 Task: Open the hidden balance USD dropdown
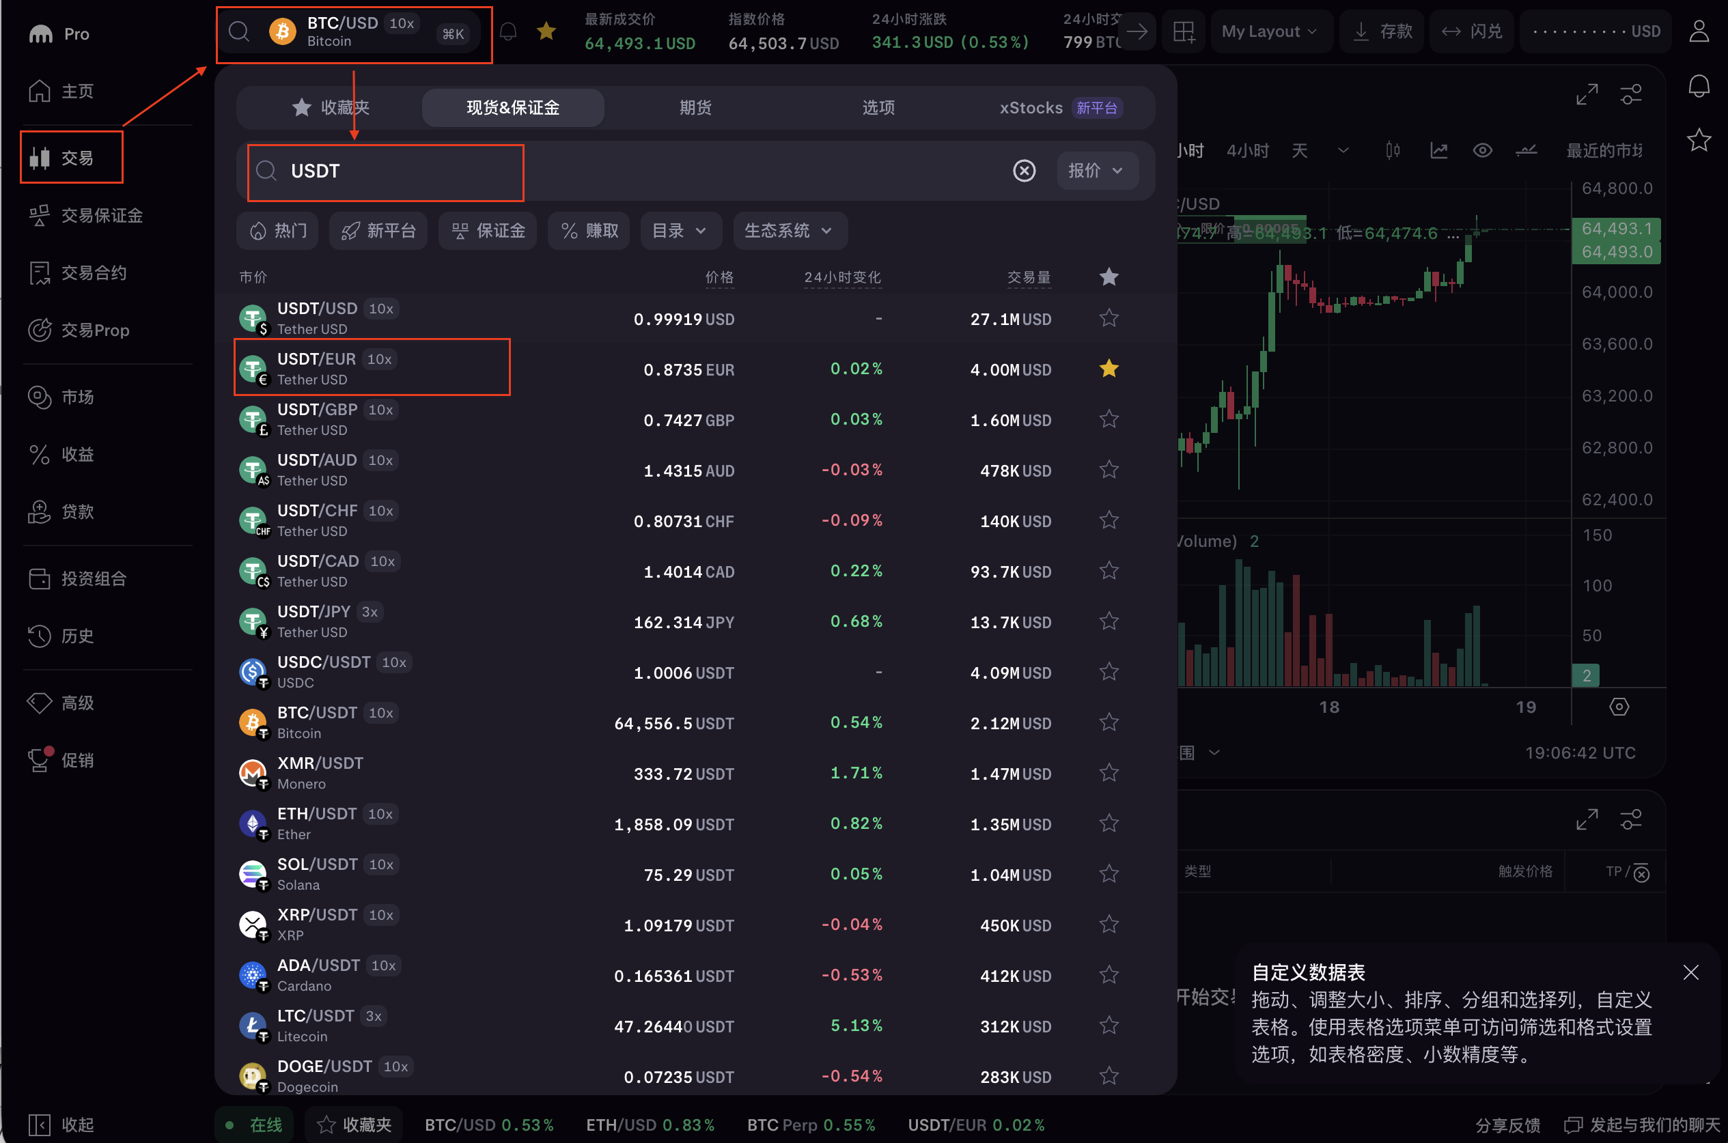pyautogui.click(x=1595, y=31)
